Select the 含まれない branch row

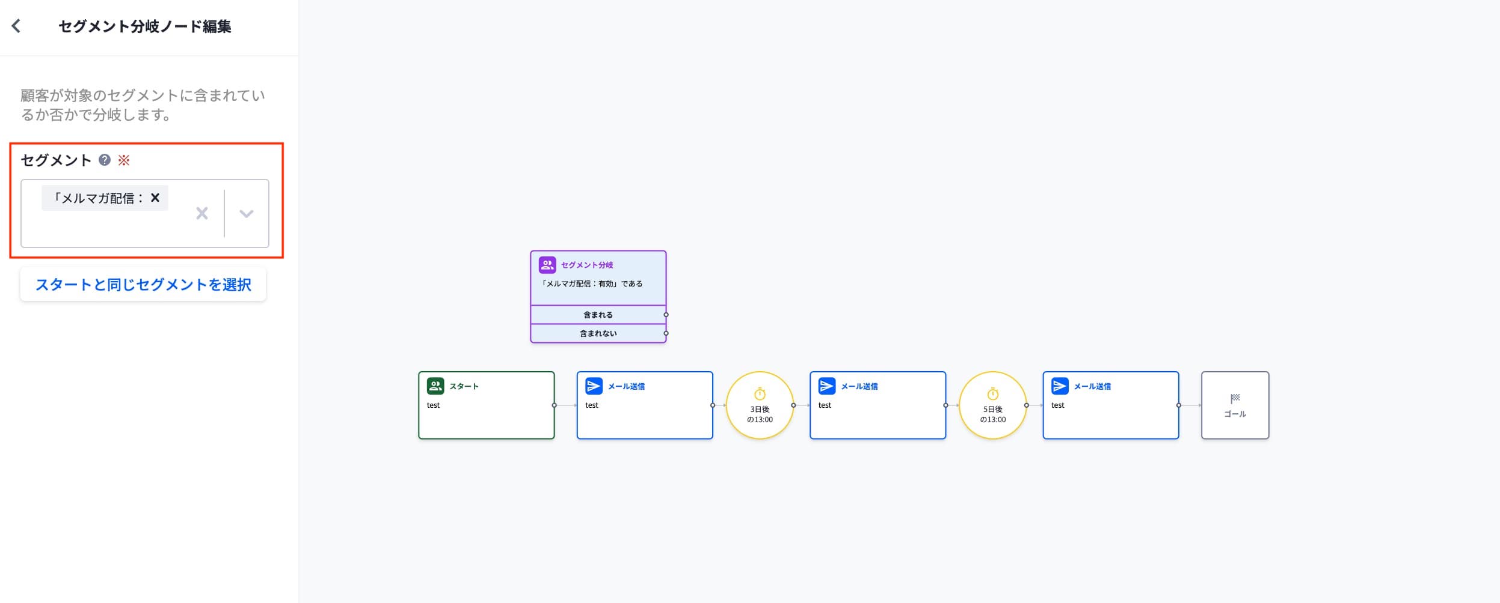tap(597, 333)
